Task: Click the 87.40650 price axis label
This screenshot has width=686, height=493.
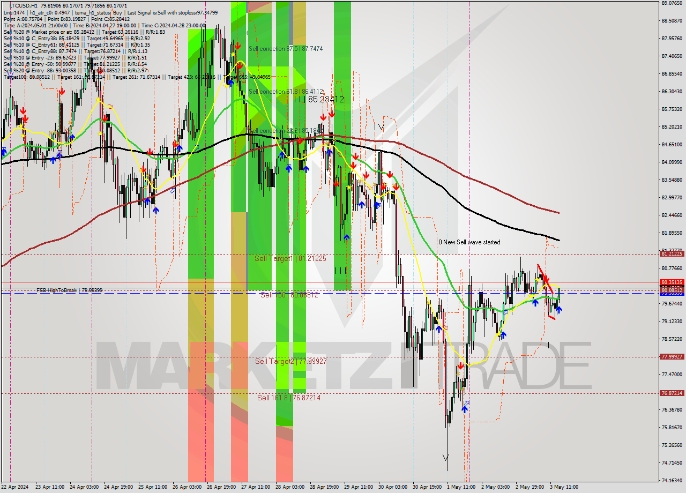Action: click(672, 56)
